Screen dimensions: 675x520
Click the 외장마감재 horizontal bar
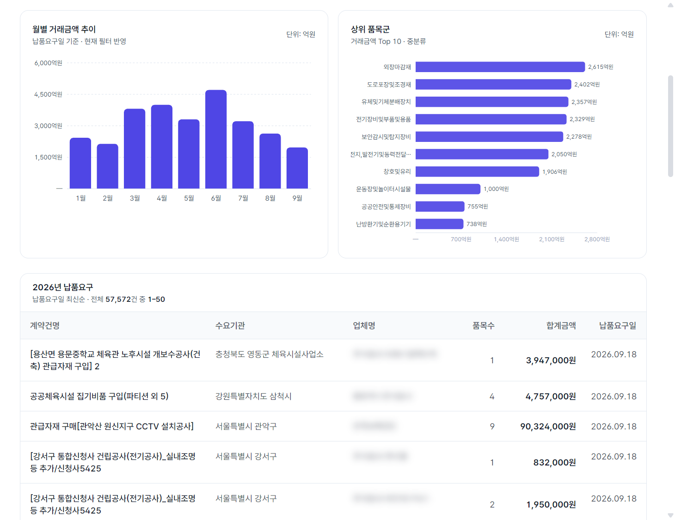[500, 67]
